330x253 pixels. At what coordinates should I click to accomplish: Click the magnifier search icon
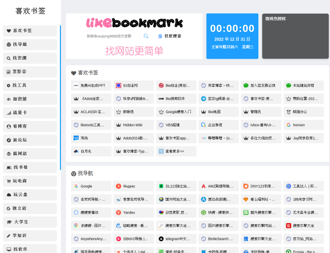pos(146,36)
